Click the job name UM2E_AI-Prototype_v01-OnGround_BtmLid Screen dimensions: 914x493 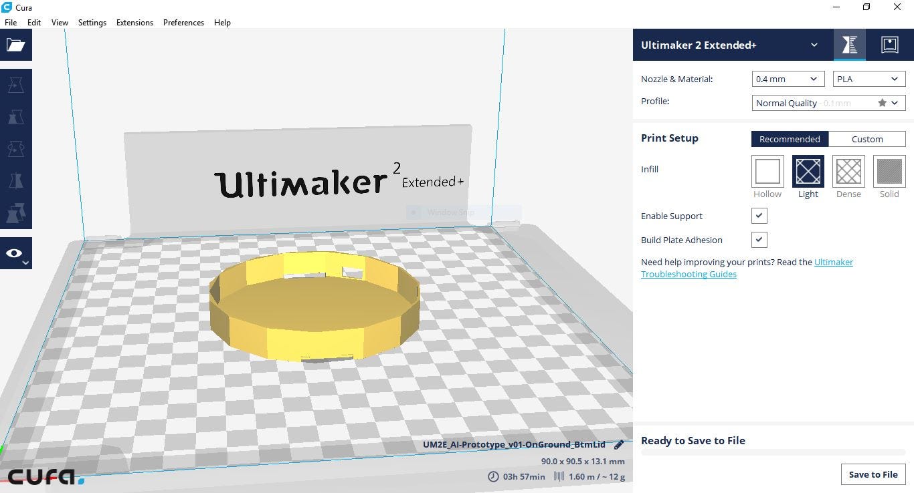514,444
